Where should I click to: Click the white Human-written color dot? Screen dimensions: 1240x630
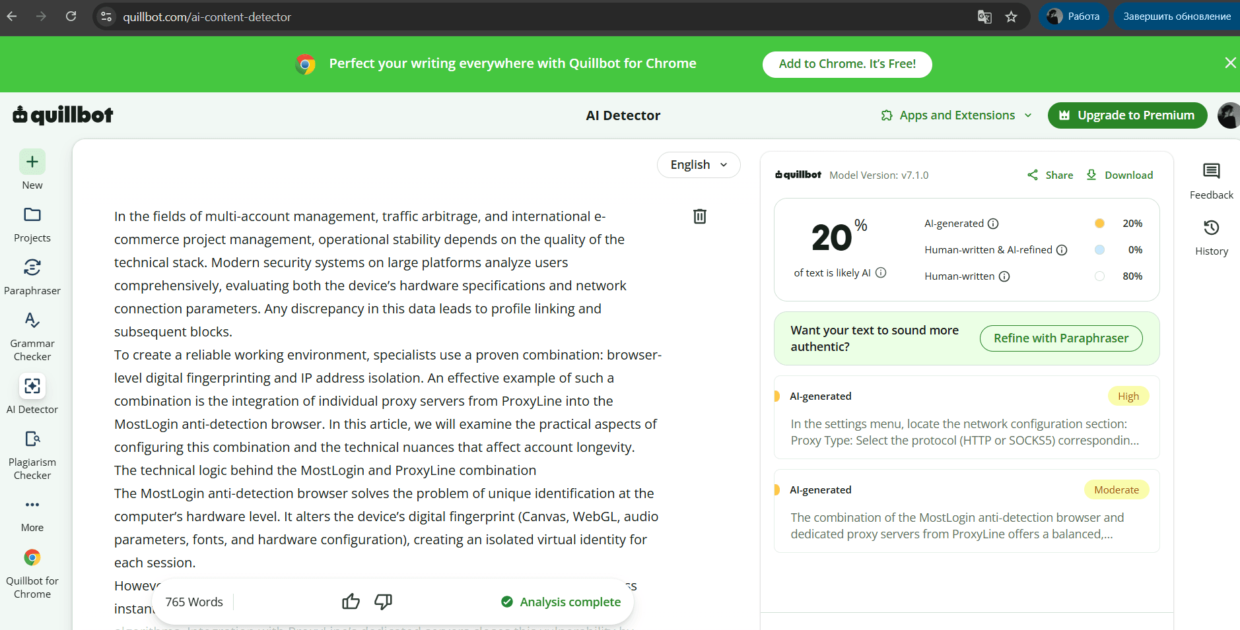(1099, 276)
